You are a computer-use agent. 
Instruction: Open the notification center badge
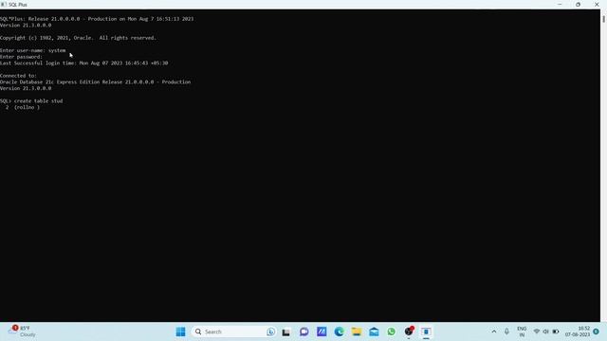(597, 332)
